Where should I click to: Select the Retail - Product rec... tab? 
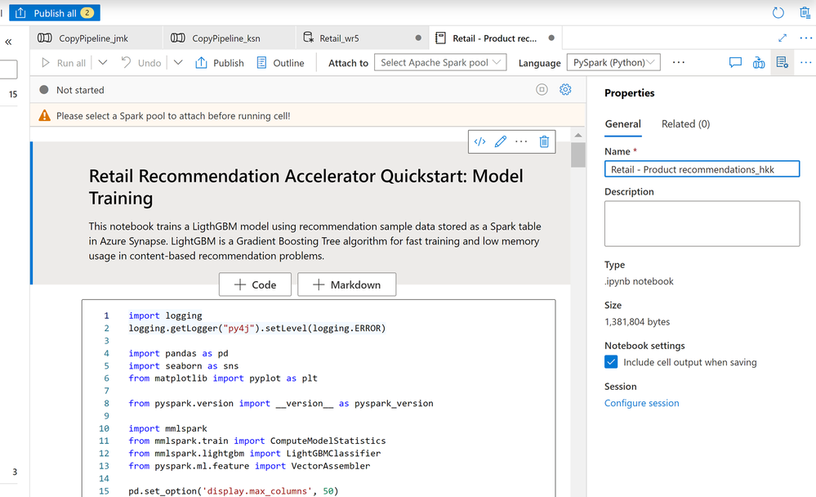tap(494, 38)
